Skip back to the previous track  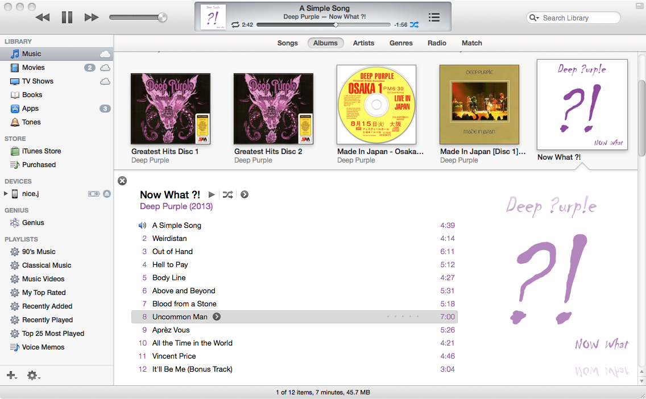(x=43, y=17)
